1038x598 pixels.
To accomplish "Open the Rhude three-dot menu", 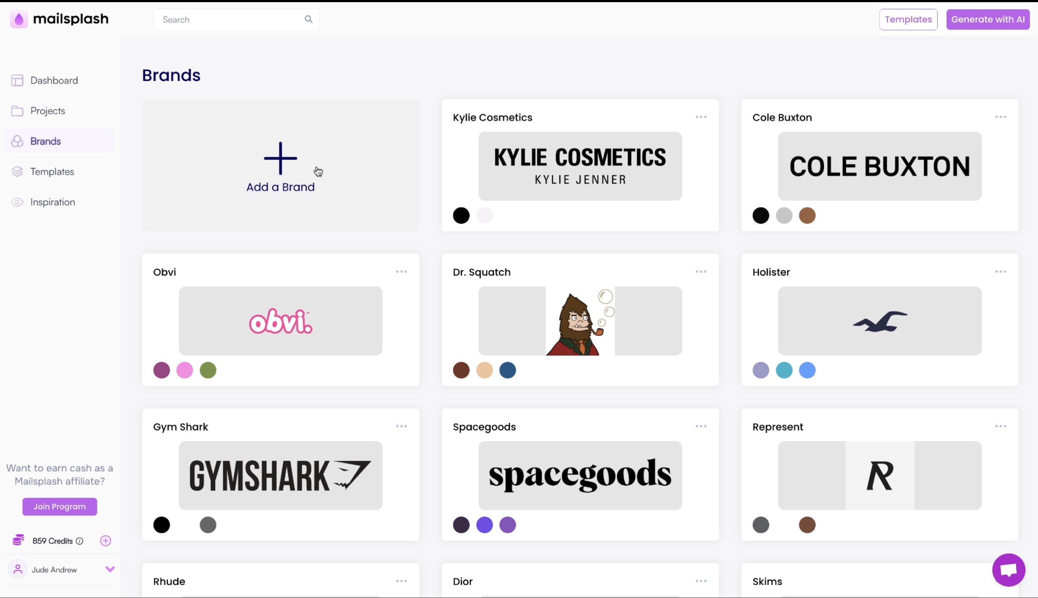I will 401,581.
